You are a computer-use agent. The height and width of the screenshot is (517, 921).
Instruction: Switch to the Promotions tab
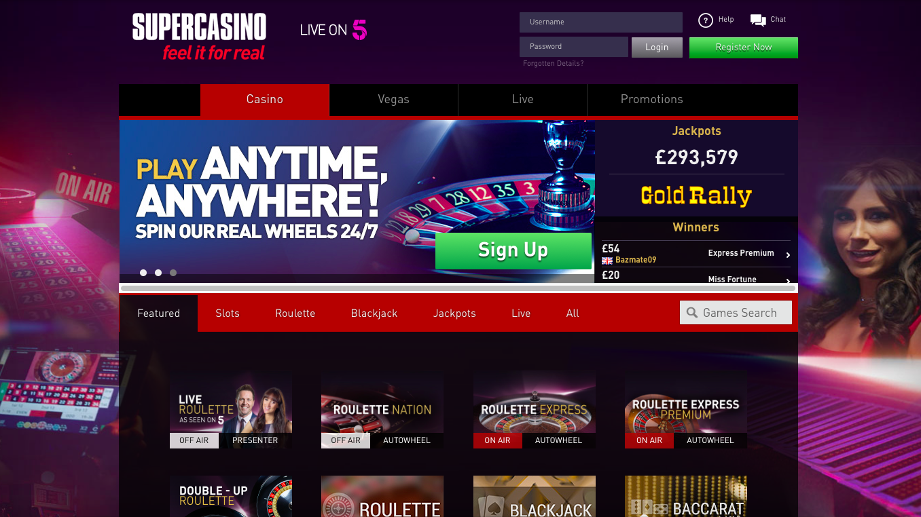click(652, 100)
